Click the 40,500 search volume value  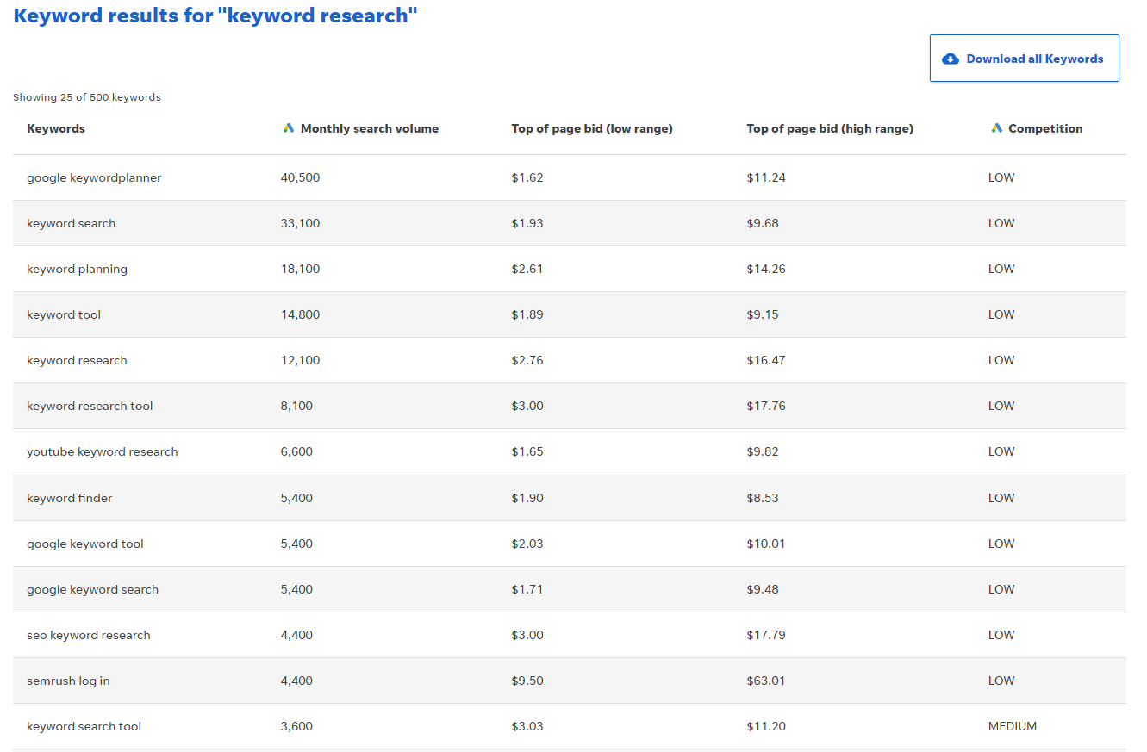point(300,177)
